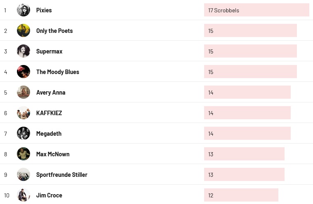Click the Jim Croce artist name

point(49,195)
